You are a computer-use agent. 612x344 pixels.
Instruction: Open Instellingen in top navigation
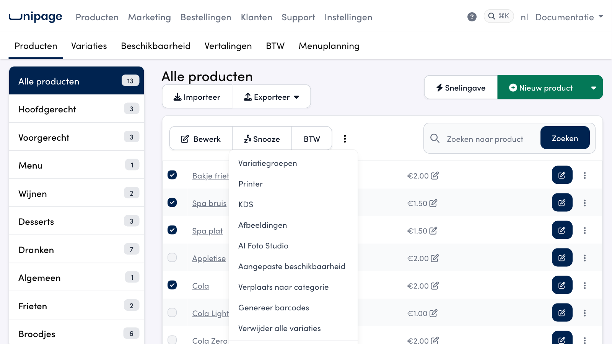pos(348,17)
